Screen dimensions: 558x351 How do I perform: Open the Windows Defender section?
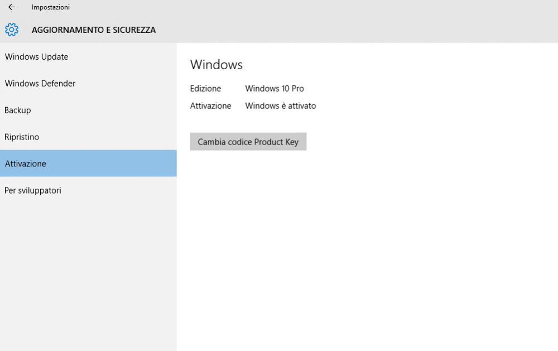click(x=88, y=83)
